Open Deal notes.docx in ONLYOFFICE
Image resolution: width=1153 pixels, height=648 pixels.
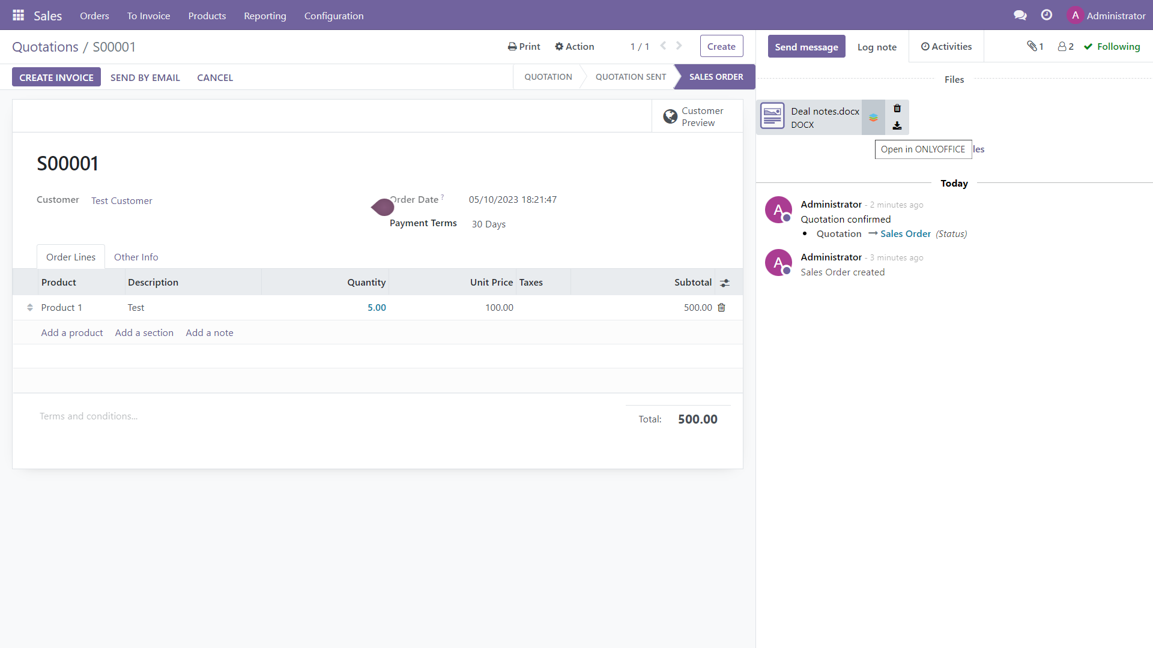[873, 117]
